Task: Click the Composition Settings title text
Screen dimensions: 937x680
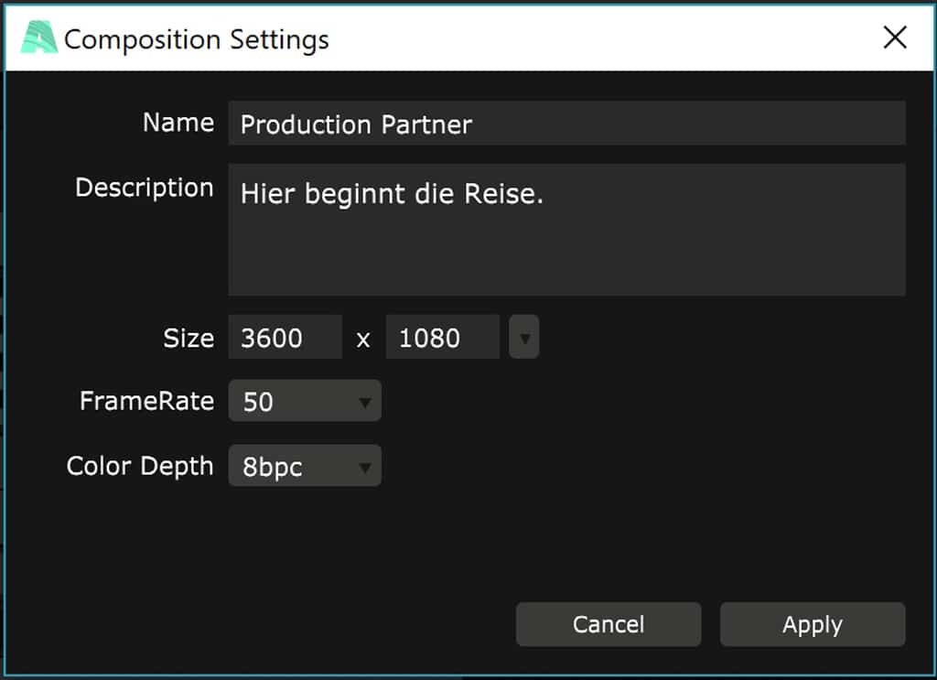Action: click(196, 39)
